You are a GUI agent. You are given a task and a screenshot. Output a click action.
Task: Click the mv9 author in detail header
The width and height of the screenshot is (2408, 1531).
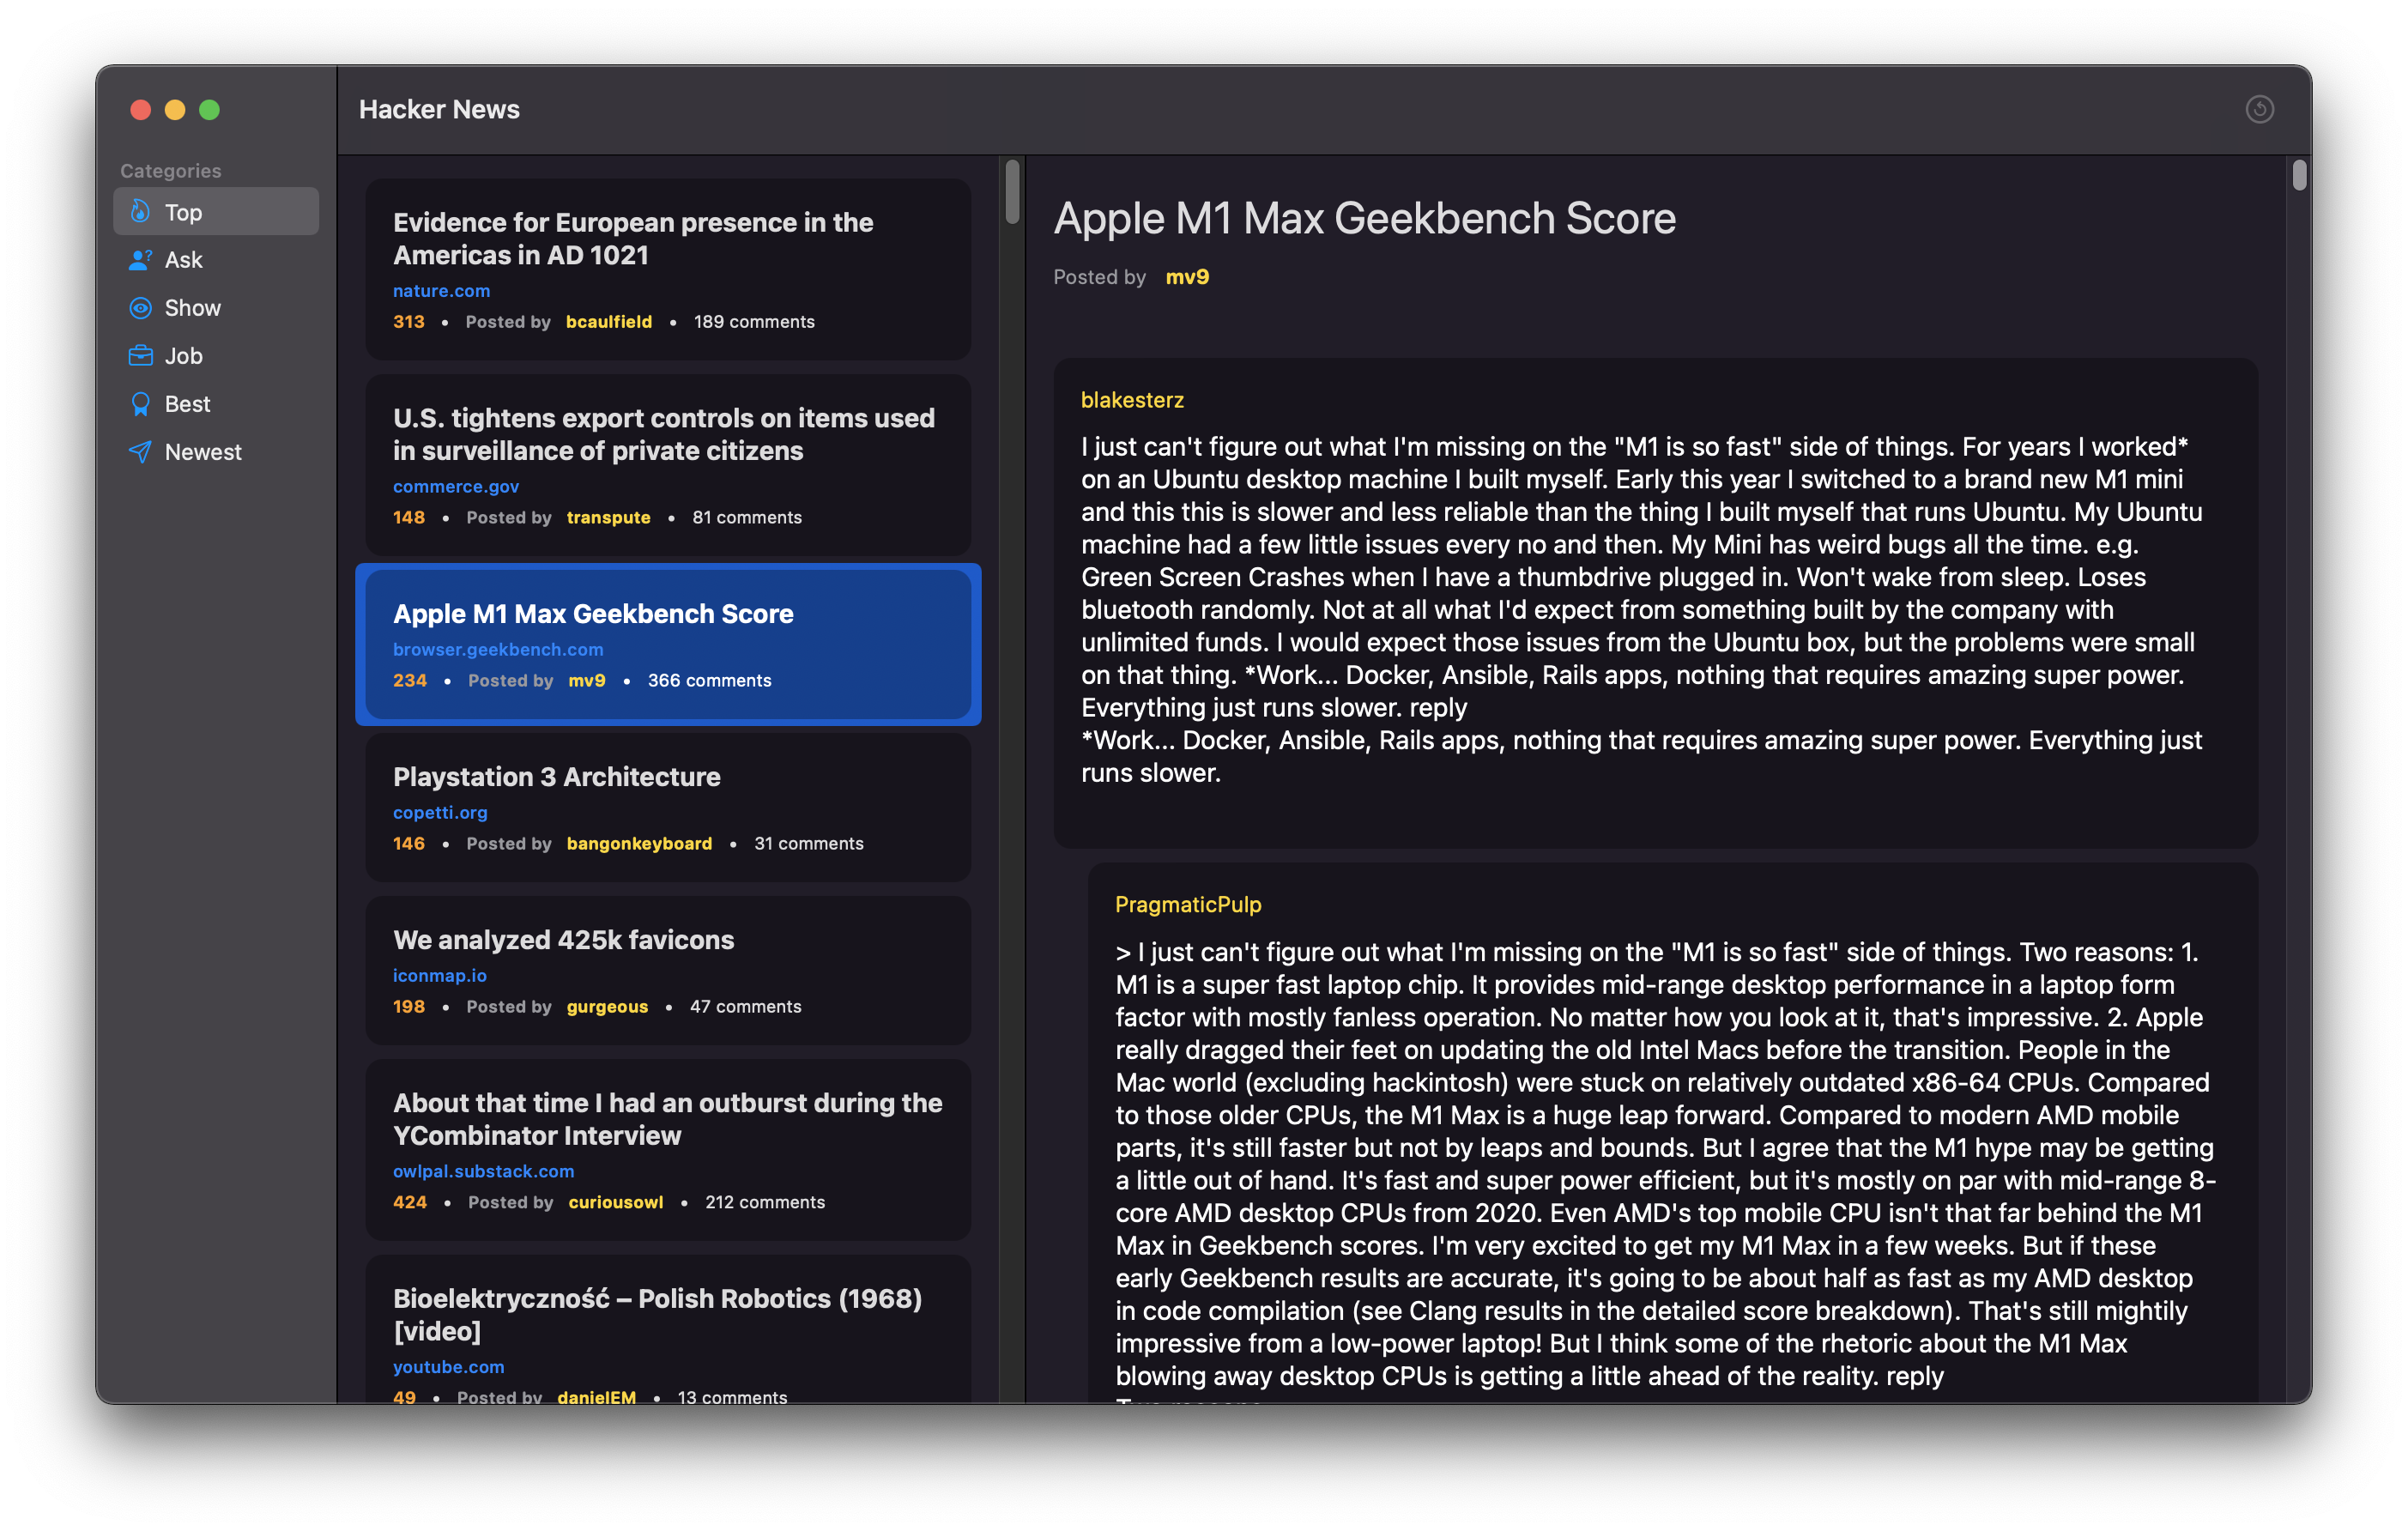(1187, 277)
